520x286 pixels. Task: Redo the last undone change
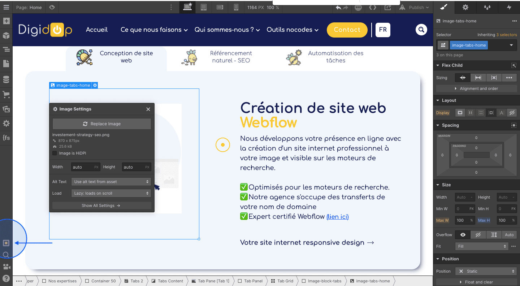(346, 7)
